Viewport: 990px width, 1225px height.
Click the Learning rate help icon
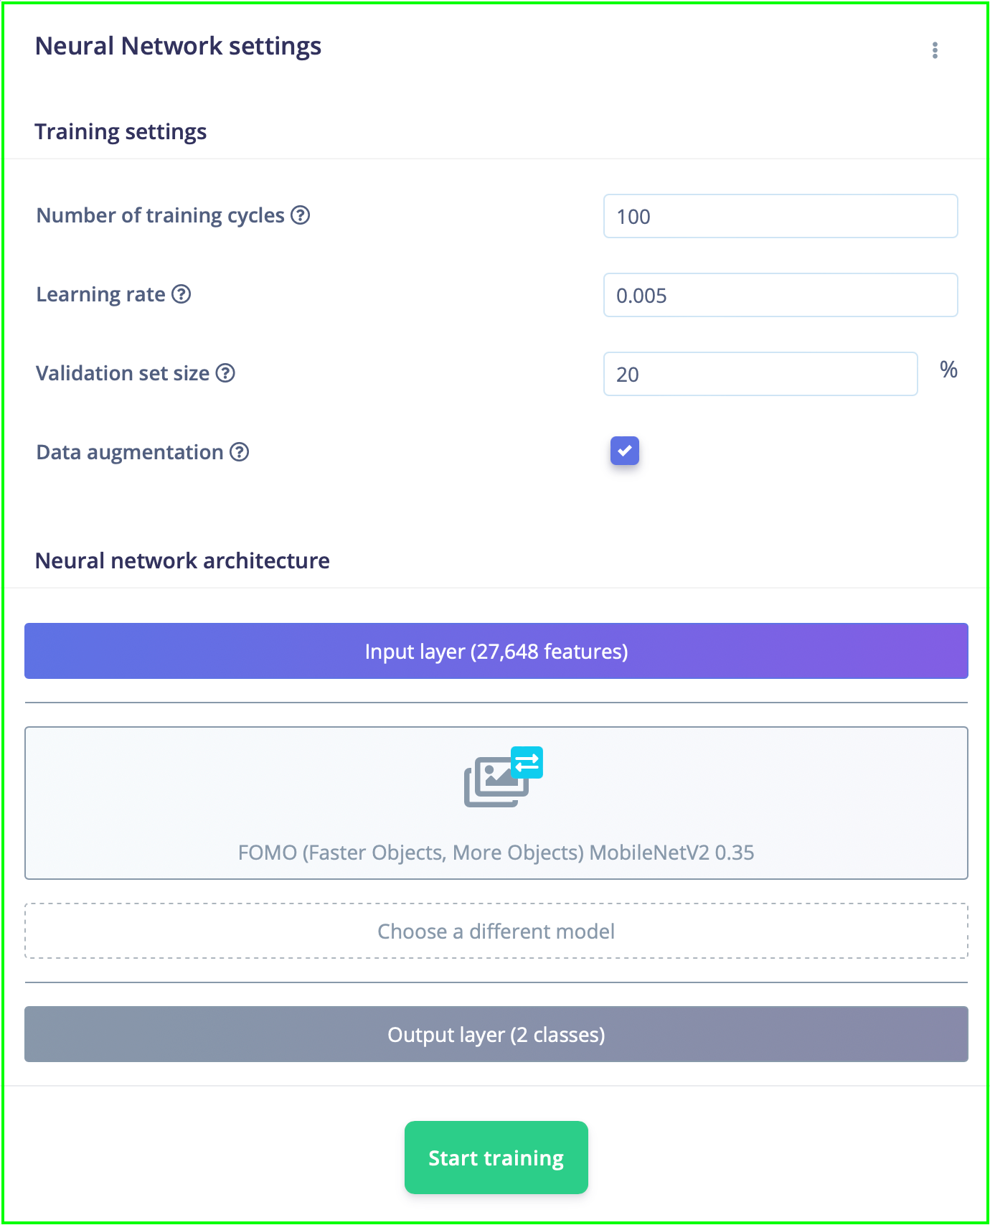pyautogui.click(x=181, y=294)
